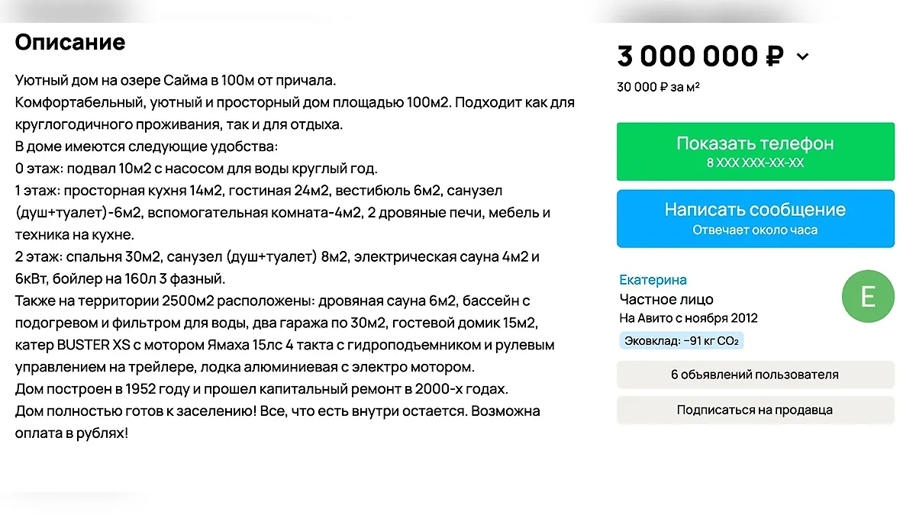Select the 'Описание' section heading
Screen dimensions: 916x515
[x=70, y=43]
